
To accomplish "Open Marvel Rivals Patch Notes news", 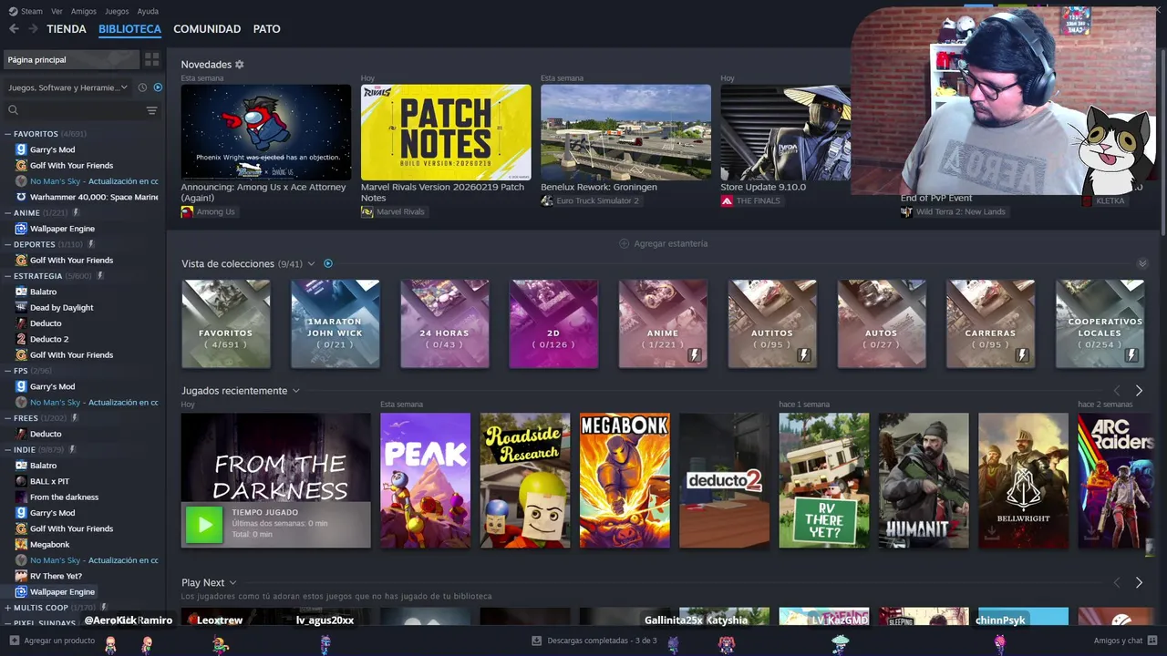I will pyautogui.click(x=446, y=132).
